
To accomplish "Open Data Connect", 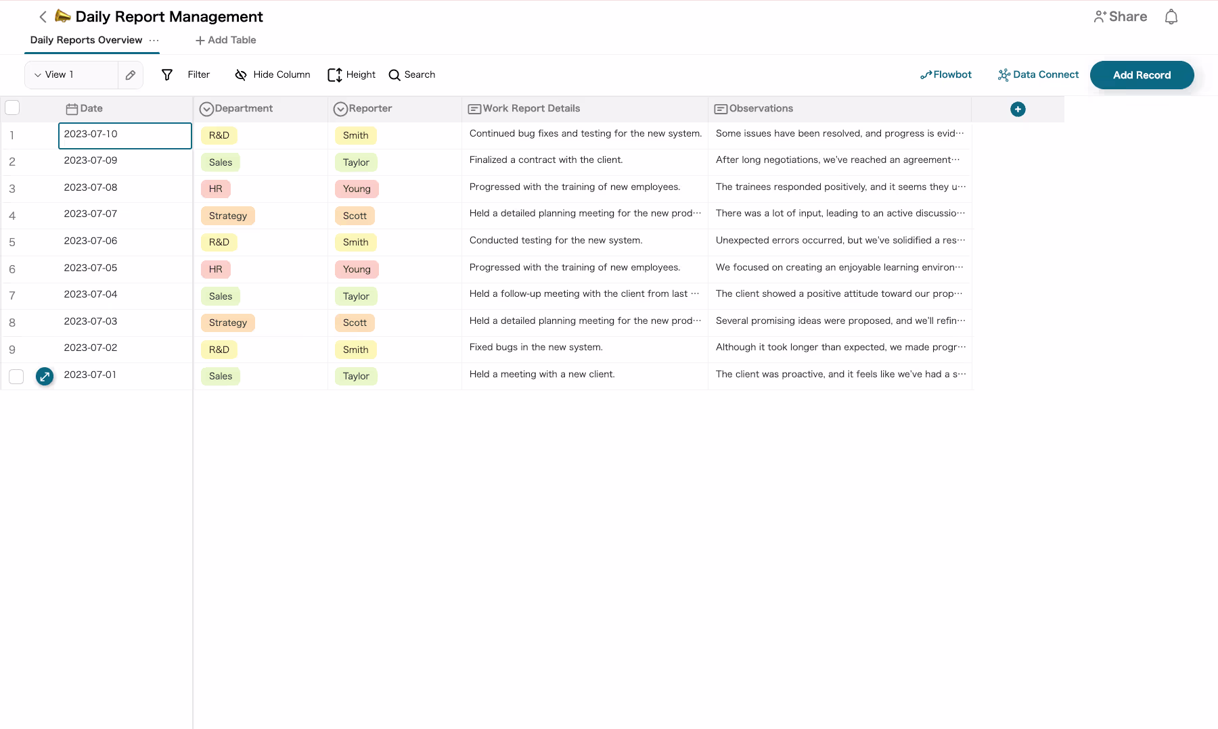I will pos(1037,74).
